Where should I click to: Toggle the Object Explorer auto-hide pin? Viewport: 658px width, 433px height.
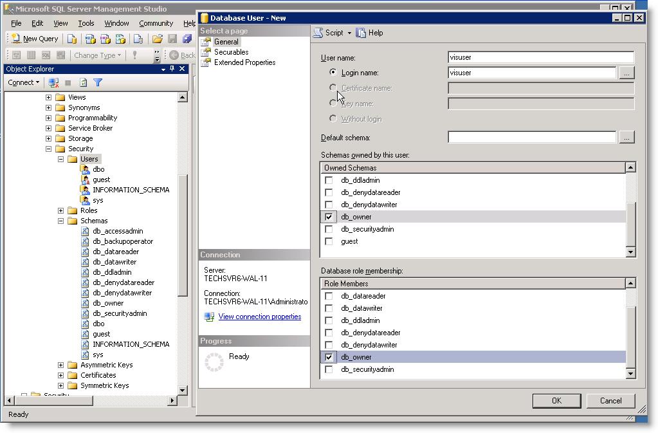click(172, 68)
